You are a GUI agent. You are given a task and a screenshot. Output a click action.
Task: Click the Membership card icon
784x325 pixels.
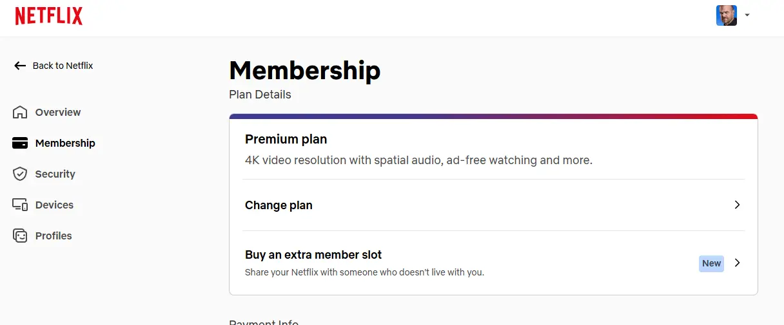tap(20, 143)
